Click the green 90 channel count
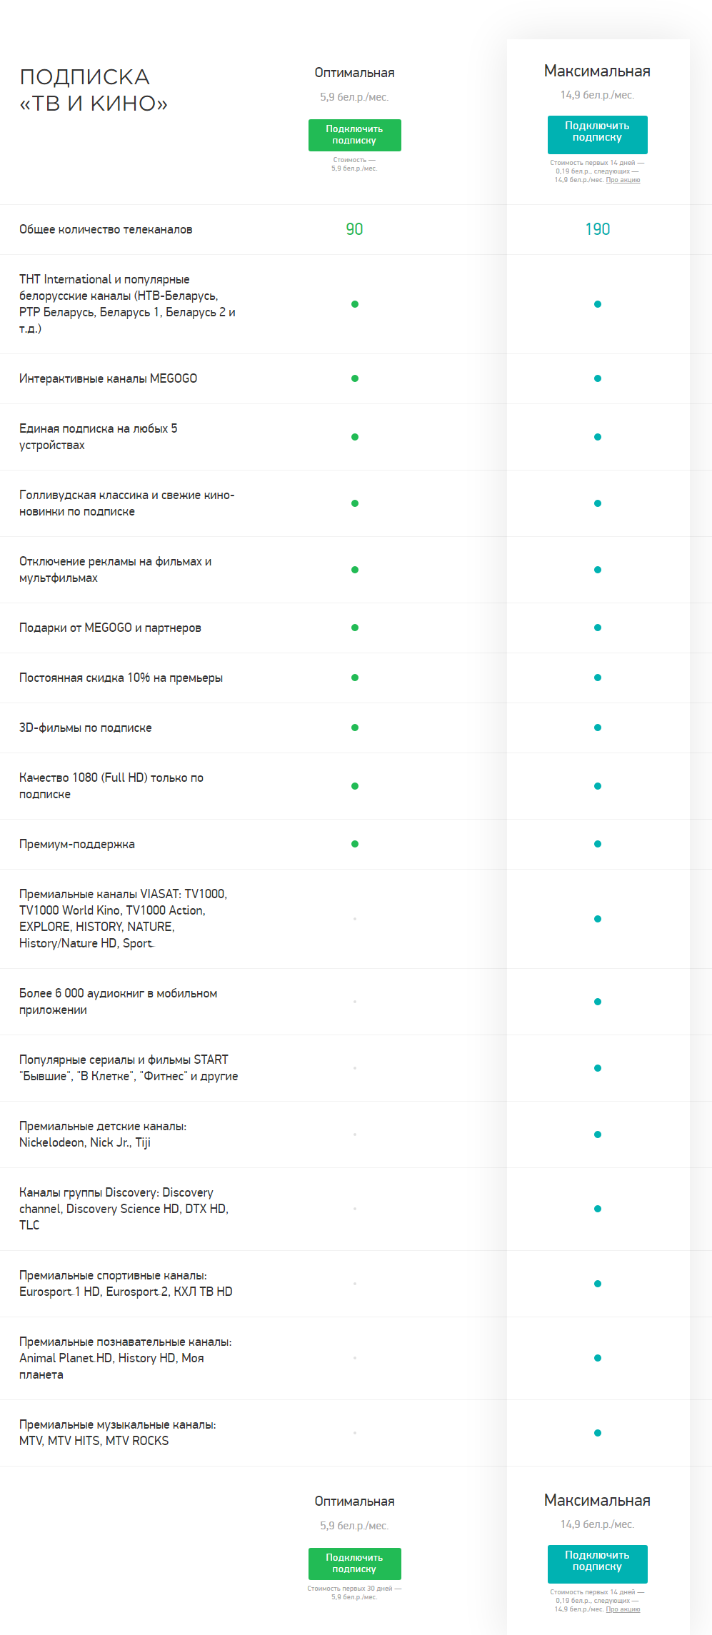The image size is (712, 1635). coord(354,229)
